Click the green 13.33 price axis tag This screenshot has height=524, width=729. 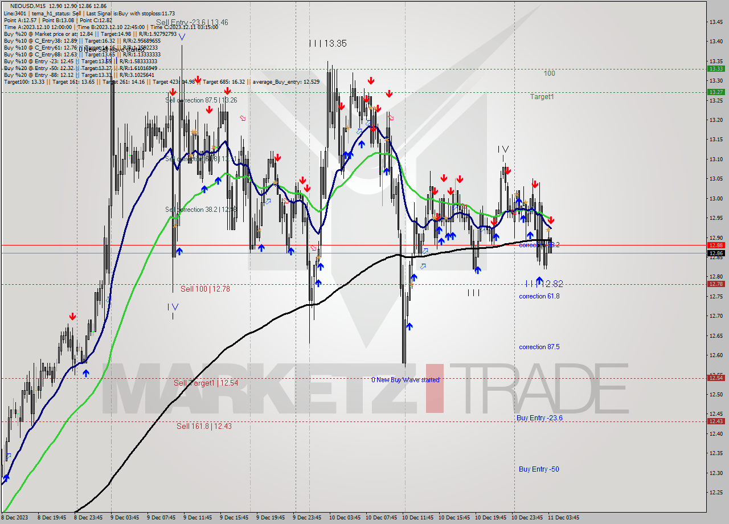(x=716, y=68)
